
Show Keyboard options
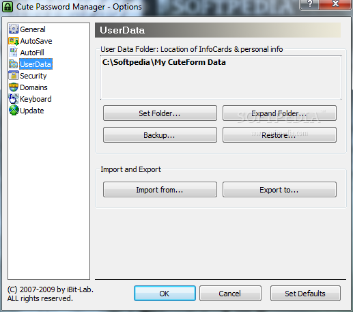point(36,99)
